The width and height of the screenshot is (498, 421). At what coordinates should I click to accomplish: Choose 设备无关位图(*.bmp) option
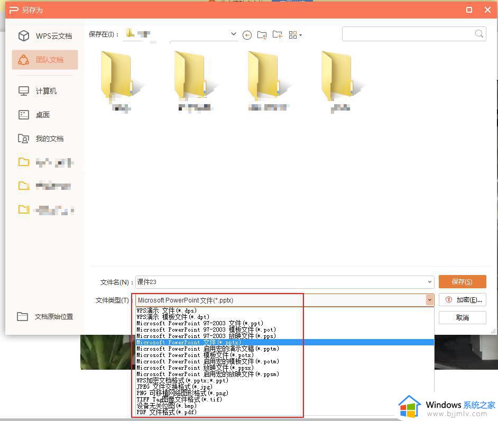(285, 406)
